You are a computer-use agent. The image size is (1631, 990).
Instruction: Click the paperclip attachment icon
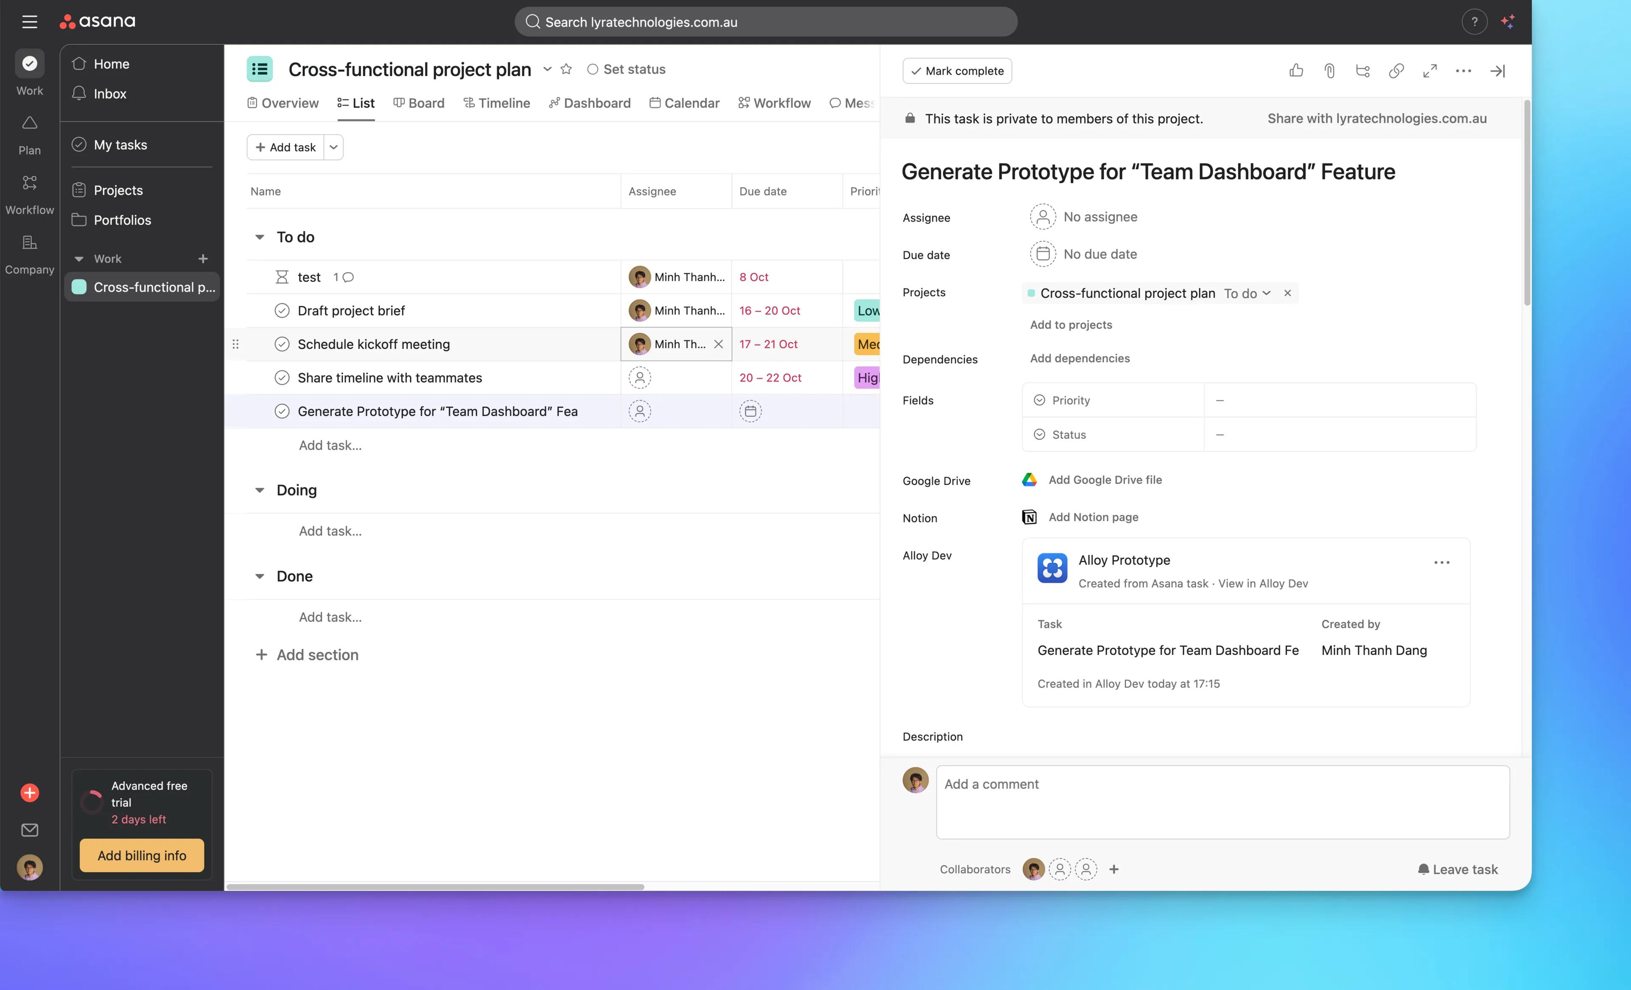point(1329,71)
